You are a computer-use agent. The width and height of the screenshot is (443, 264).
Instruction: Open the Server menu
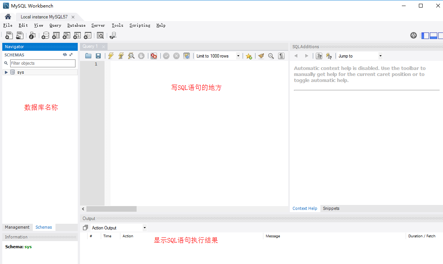(98, 25)
